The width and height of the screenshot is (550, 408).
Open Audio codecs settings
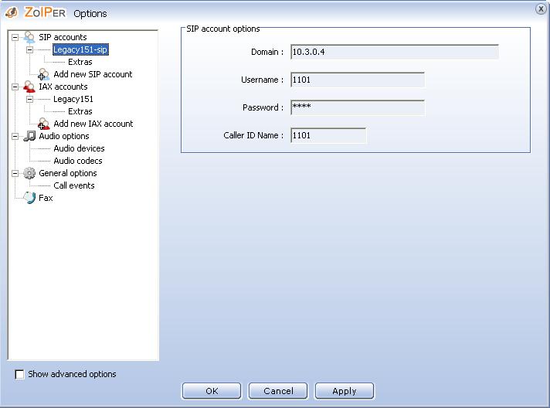coord(78,161)
